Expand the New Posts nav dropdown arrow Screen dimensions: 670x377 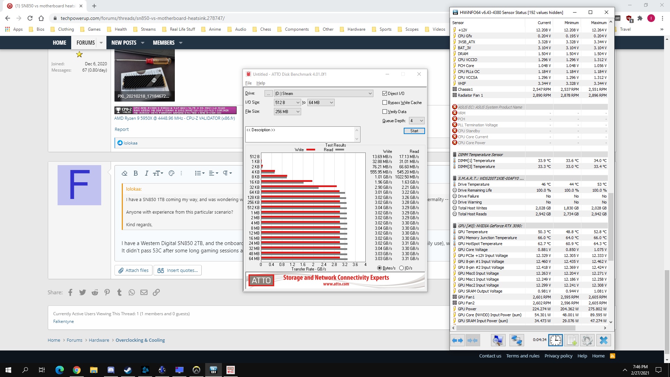pos(142,43)
